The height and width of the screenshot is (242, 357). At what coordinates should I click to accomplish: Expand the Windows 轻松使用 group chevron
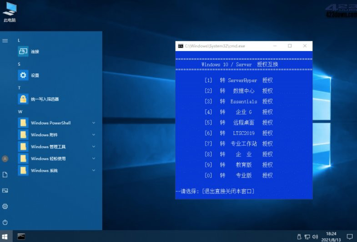(94, 158)
